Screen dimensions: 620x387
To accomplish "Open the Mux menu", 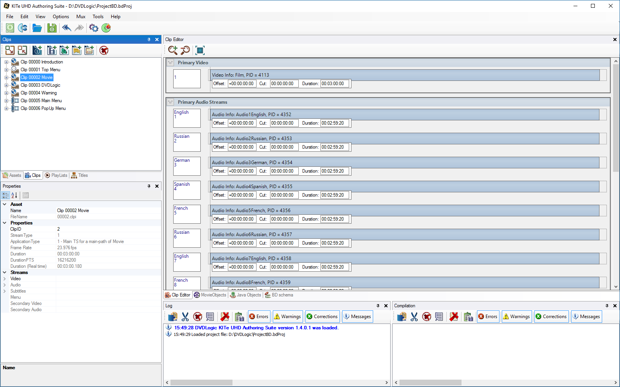I will click(81, 17).
